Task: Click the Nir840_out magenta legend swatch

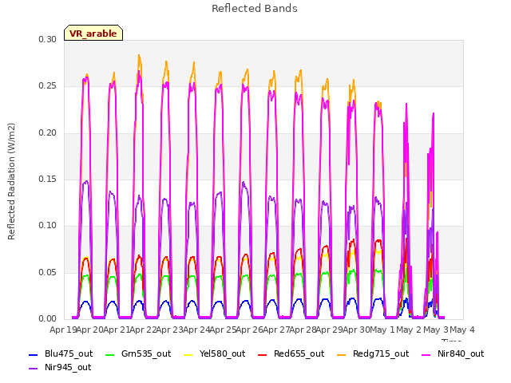Action: 426,354
